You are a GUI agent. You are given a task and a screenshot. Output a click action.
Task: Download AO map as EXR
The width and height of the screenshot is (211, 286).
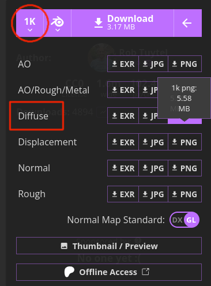123,64
